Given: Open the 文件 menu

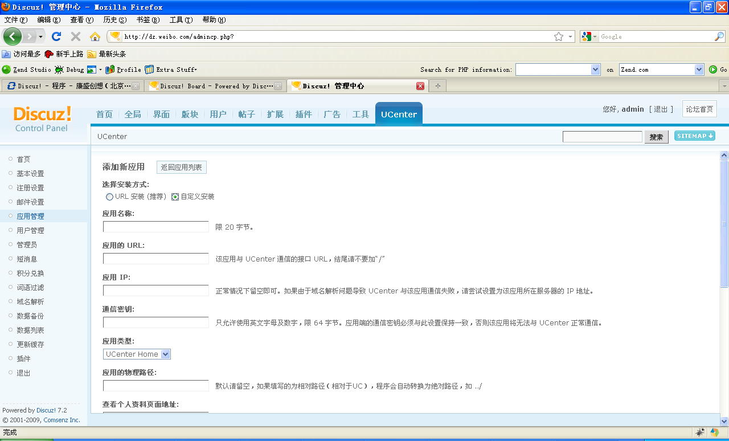Looking at the screenshot, I should click(x=16, y=20).
